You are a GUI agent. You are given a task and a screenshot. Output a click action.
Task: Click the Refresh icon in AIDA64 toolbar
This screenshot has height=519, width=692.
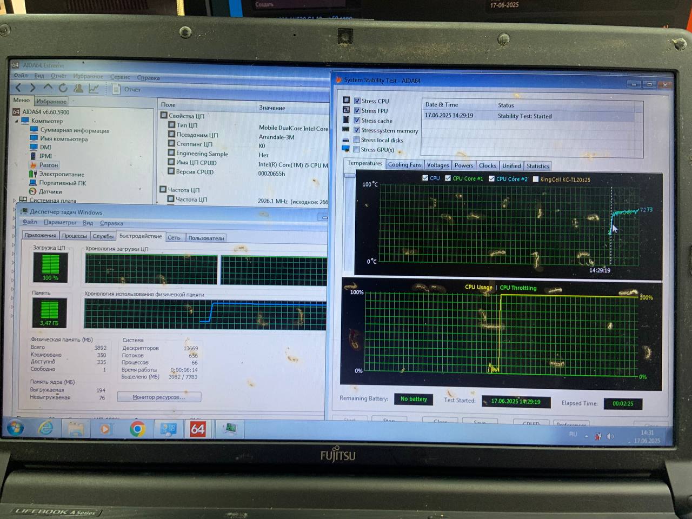pos(63,88)
